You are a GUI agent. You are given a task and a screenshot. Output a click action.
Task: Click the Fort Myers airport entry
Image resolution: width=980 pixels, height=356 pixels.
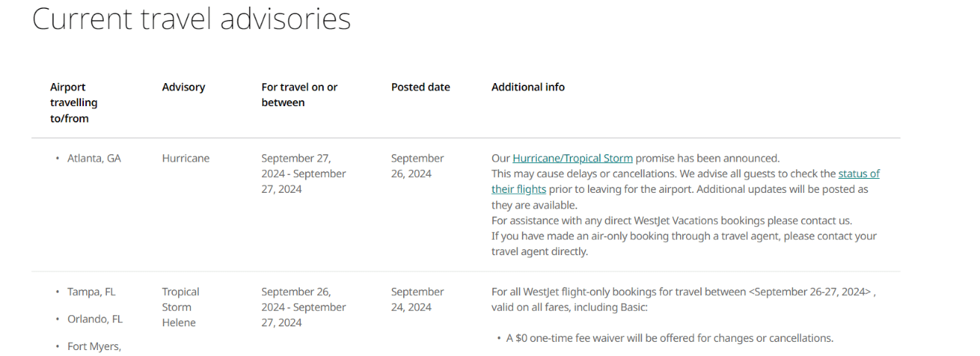coord(94,346)
